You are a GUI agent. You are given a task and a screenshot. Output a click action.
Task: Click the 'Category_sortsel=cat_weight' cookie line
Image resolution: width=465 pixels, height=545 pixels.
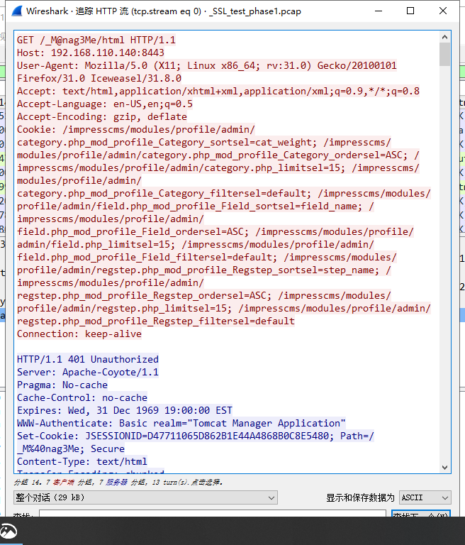click(x=204, y=143)
